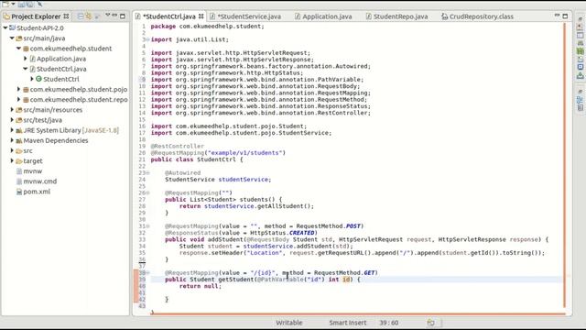Expand src/test/java folder
586x330 pixels.
[12, 120]
